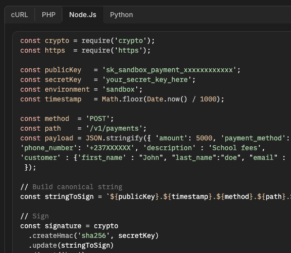The height and width of the screenshot is (253, 291).
Task: Click the Math.floor timestamp expression
Action: (x=163, y=99)
